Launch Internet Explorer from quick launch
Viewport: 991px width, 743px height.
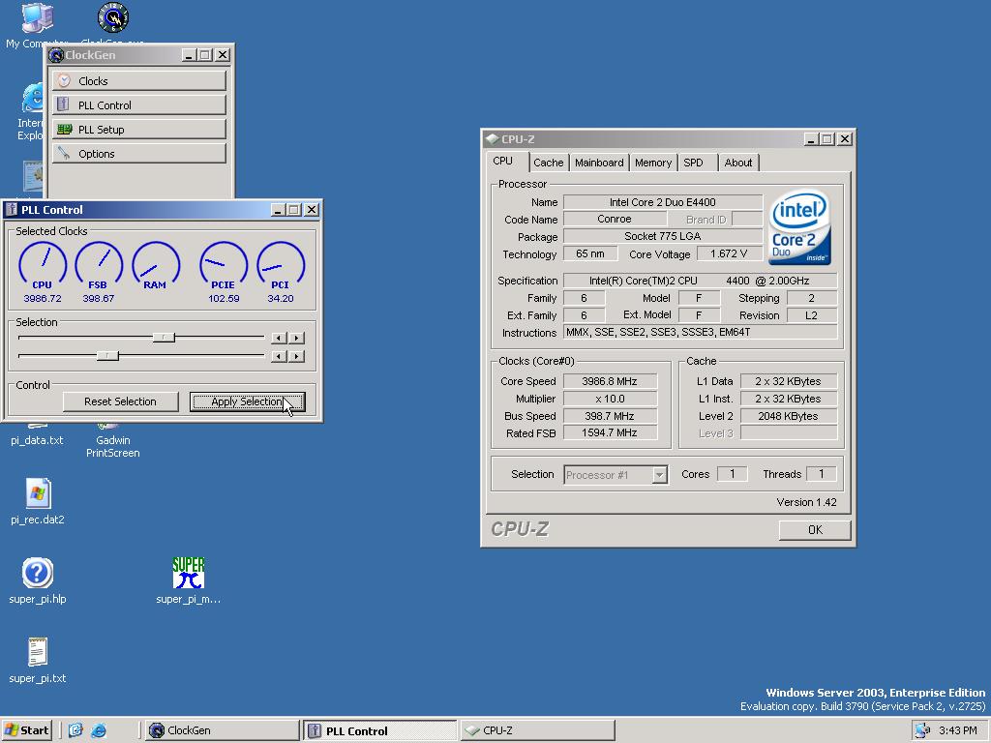99,730
